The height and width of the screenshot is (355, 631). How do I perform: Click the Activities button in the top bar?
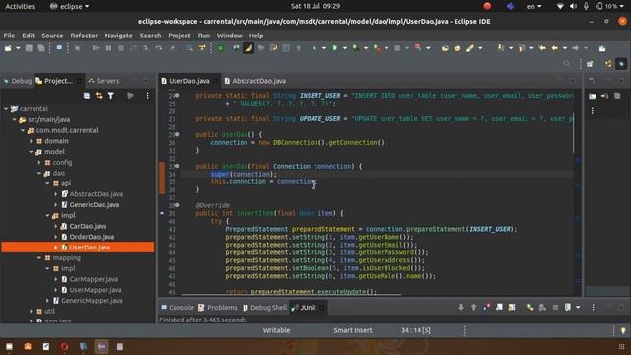pyautogui.click(x=20, y=7)
